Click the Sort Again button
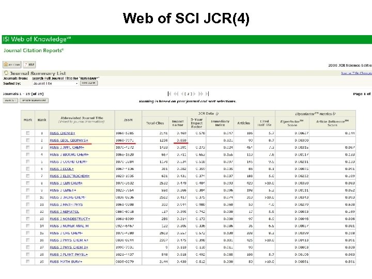 click(x=89, y=83)
